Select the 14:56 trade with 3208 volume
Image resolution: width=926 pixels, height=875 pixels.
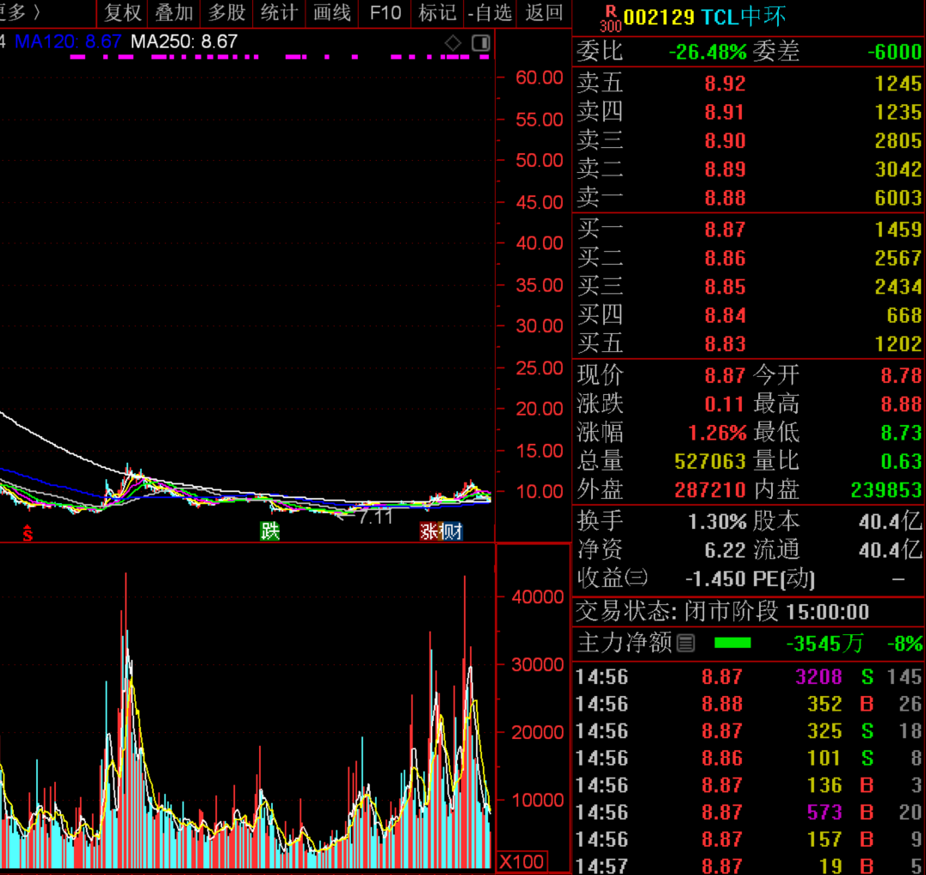(x=748, y=676)
